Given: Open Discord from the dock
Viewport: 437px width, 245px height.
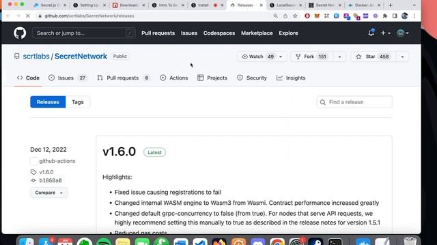Looking at the screenshot, I should point(258,242).
